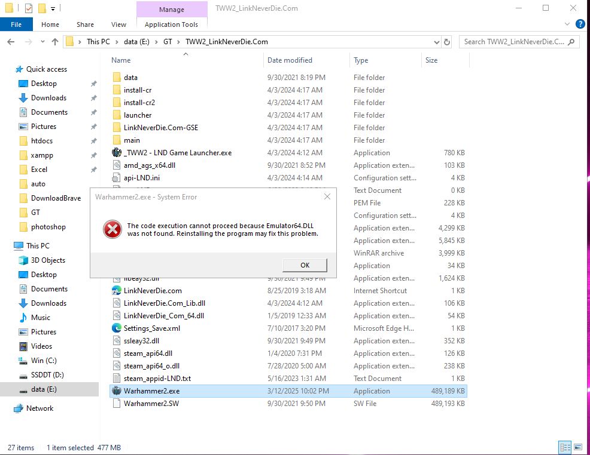Click the 'GT' breadcrumb segment
The width and height of the screenshot is (590, 455).
pyautogui.click(x=168, y=42)
